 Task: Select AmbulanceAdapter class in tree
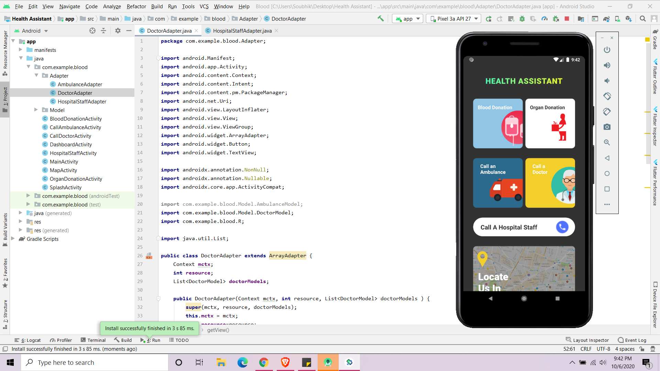point(80,84)
